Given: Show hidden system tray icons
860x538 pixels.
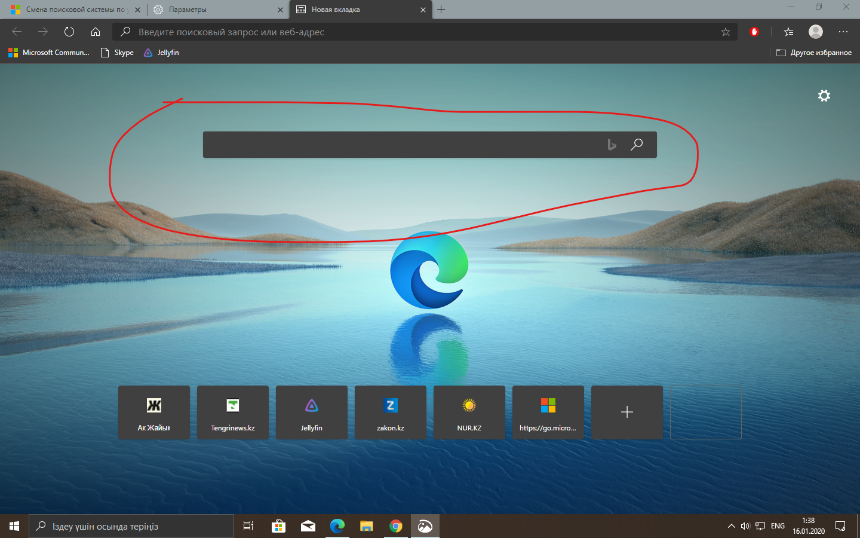Looking at the screenshot, I should [731, 526].
